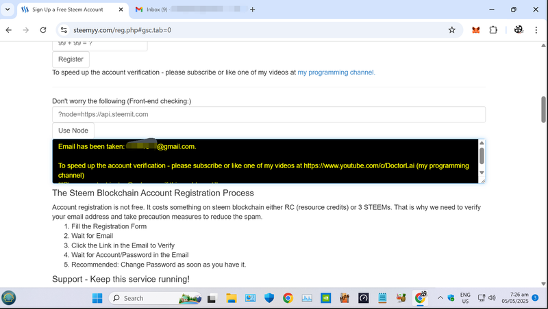Viewport: 548px width, 309px height.
Task: Open the Notepad icon on taskbar
Action: 382,298
